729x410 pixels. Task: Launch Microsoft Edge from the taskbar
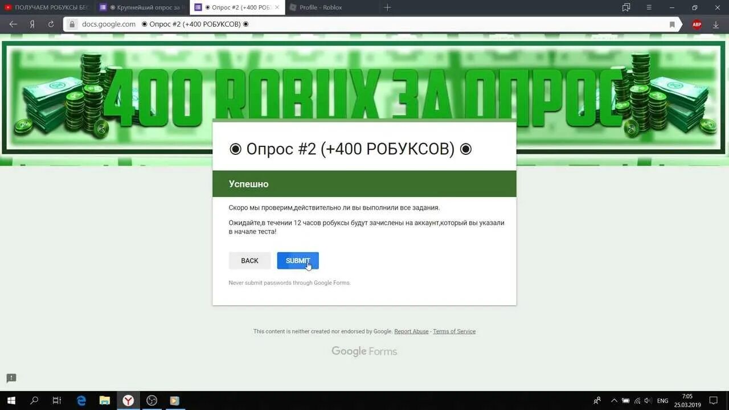pos(81,400)
